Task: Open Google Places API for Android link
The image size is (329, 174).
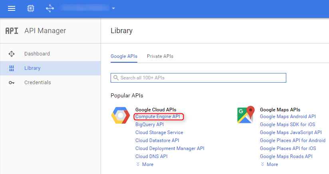Action: pyautogui.click(x=293, y=140)
